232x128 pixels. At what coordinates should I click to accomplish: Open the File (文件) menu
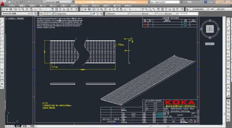(x=12, y=5)
